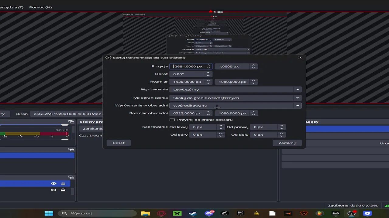The height and width of the screenshot is (218, 389).
Task: Open MSI dragon shield icon in taskbar
Action: (304, 213)
